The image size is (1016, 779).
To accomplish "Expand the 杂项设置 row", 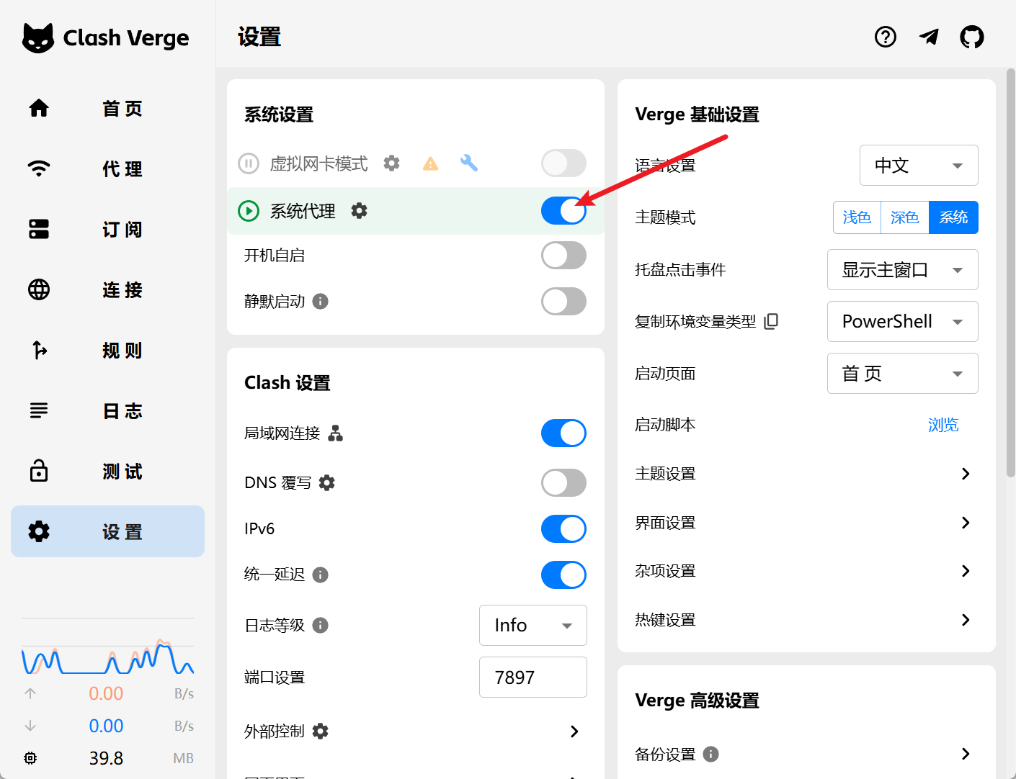I will [x=806, y=571].
